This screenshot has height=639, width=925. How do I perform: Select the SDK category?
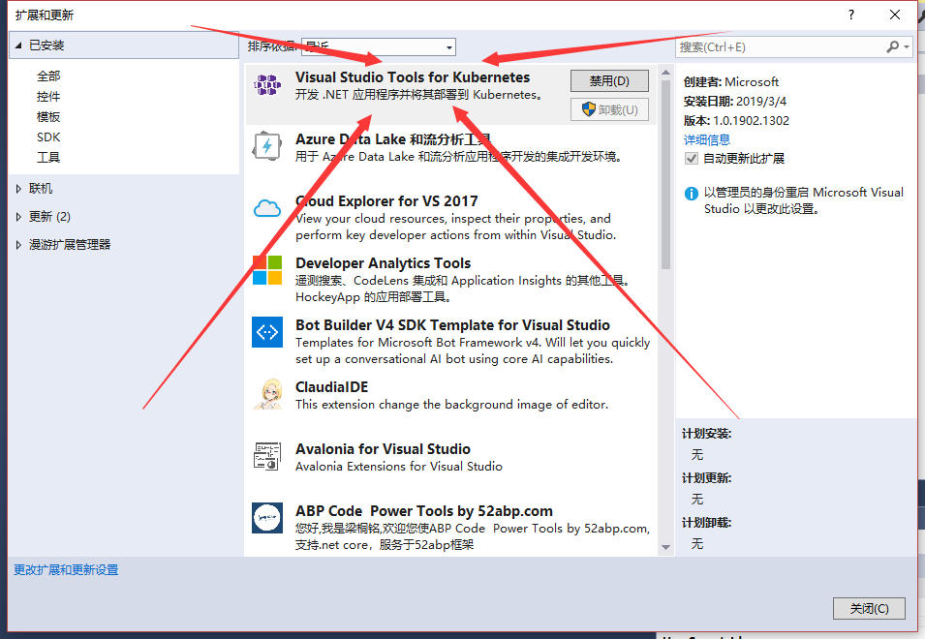click(x=48, y=137)
